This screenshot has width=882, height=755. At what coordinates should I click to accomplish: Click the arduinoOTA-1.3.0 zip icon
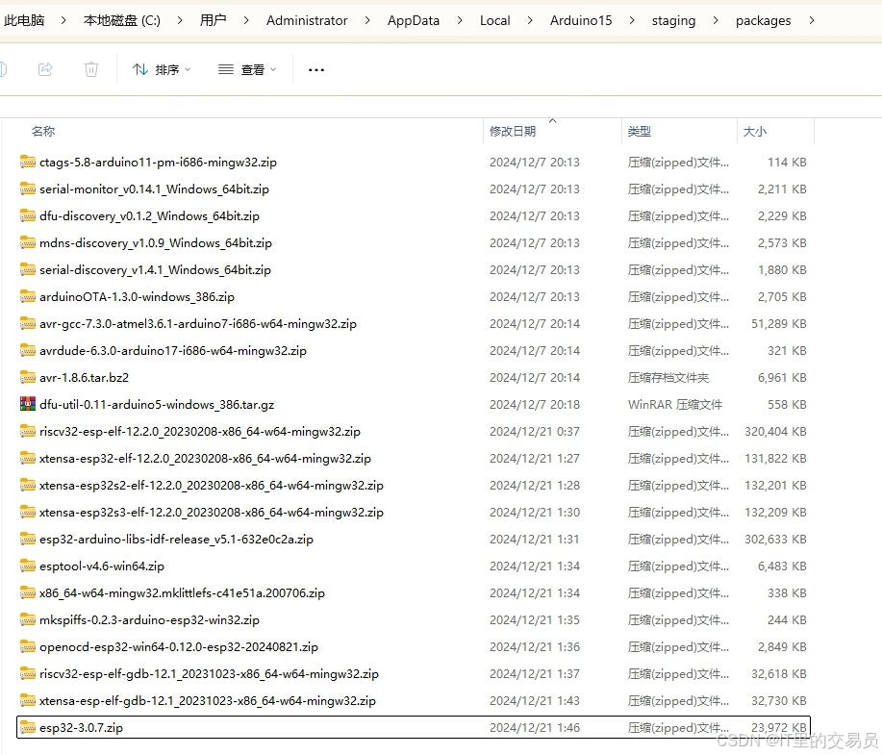(x=28, y=296)
